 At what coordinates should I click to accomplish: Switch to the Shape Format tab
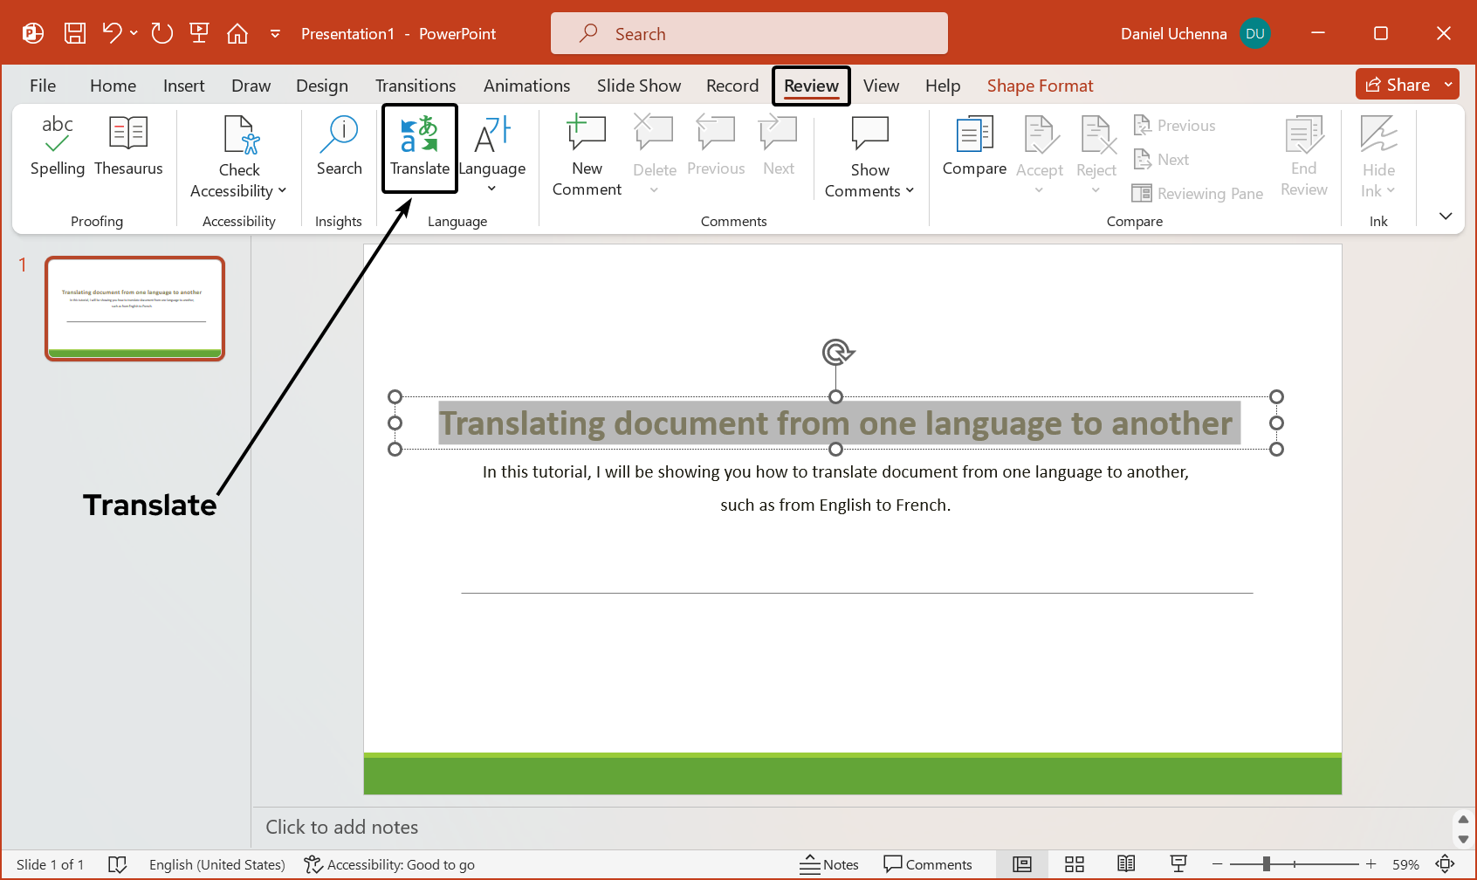click(1040, 85)
